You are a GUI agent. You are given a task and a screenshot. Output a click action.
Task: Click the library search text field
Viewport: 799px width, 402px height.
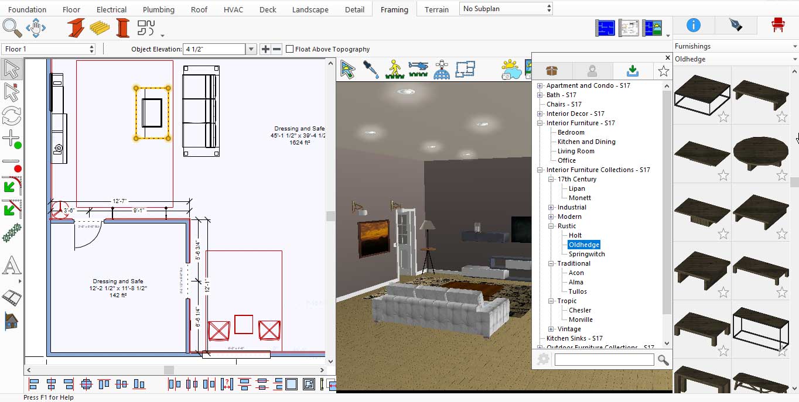coord(604,360)
